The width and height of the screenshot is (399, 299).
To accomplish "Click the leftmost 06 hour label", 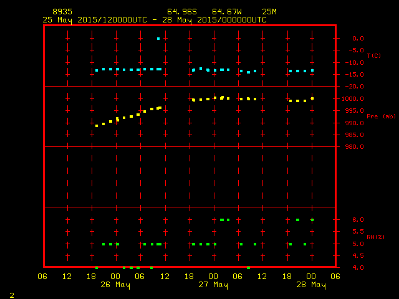I will tap(43, 276).
